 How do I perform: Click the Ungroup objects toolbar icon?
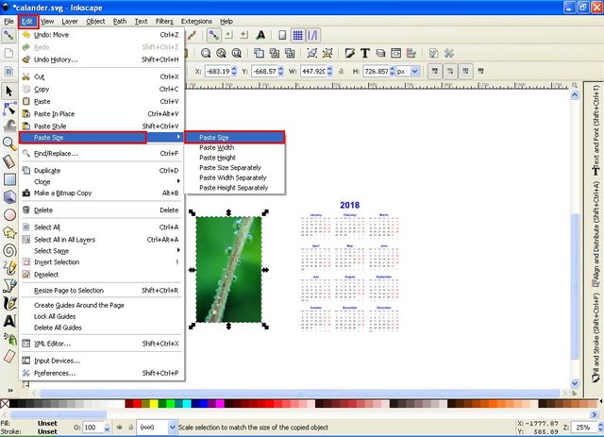(x=327, y=53)
